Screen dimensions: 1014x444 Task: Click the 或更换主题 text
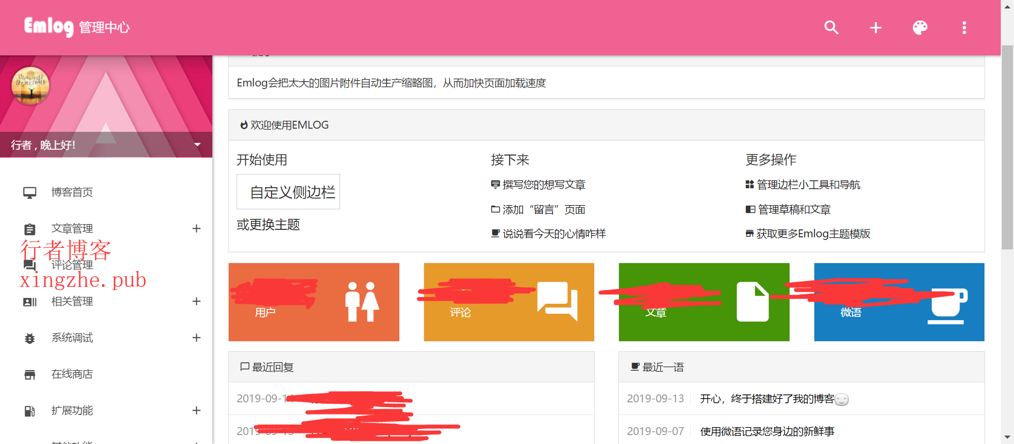[268, 225]
